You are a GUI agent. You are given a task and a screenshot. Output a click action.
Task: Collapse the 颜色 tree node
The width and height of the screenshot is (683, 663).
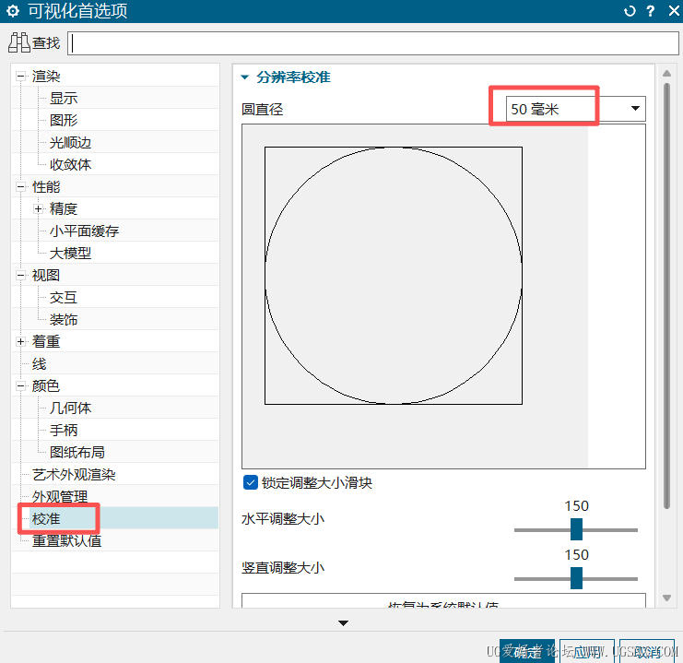(x=20, y=385)
